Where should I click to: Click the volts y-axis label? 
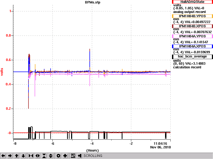[x=2, y=72]
